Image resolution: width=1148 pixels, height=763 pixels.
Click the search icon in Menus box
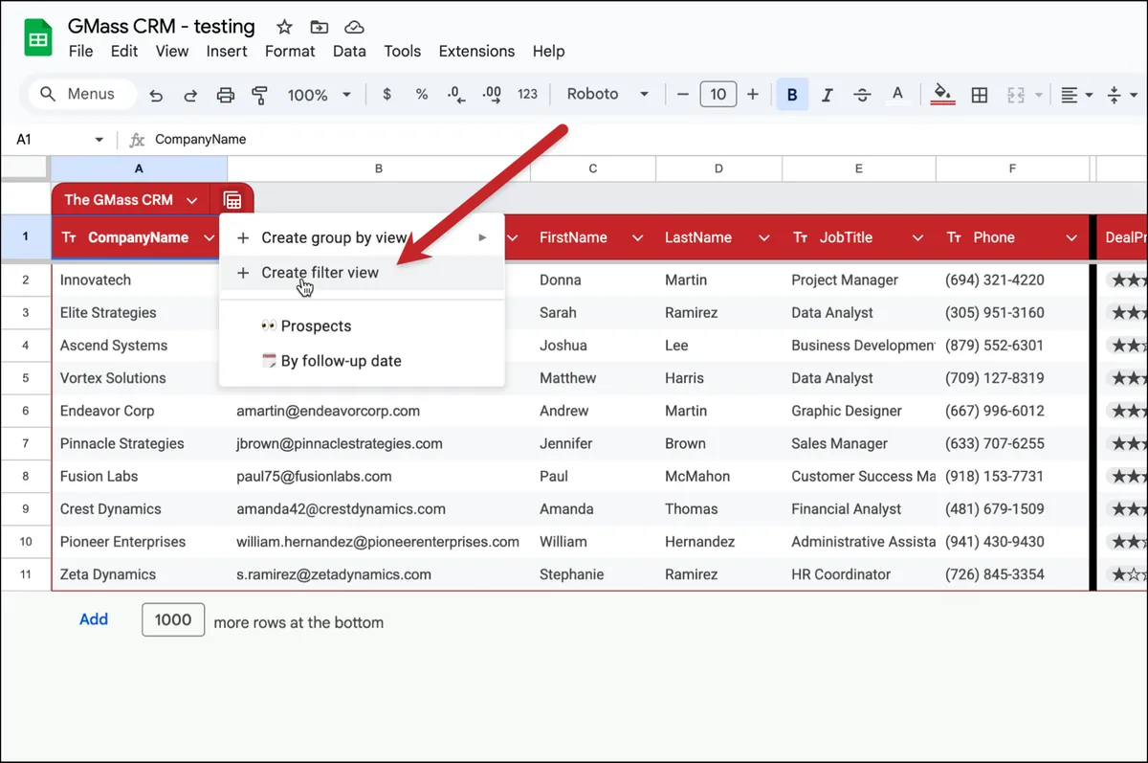[47, 95]
